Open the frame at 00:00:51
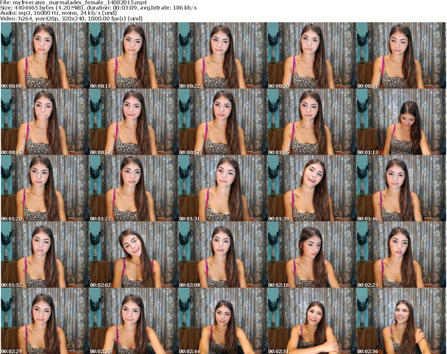Image resolution: width=447 pixels, height=354 pixels. [x=134, y=122]
